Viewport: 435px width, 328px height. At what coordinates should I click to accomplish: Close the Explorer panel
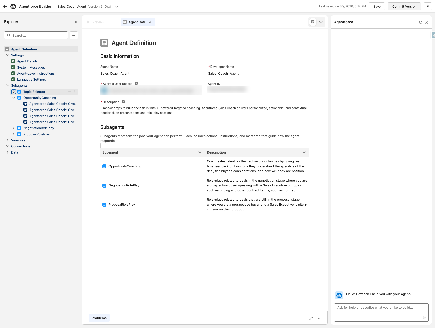click(x=76, y=22)
